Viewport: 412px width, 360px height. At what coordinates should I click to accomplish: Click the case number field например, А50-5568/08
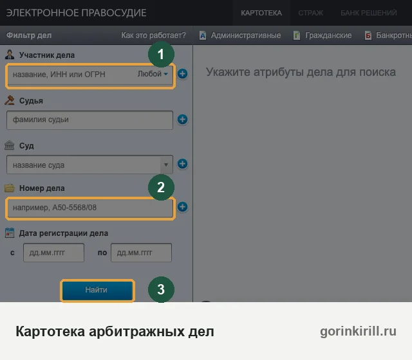point(89,208)
